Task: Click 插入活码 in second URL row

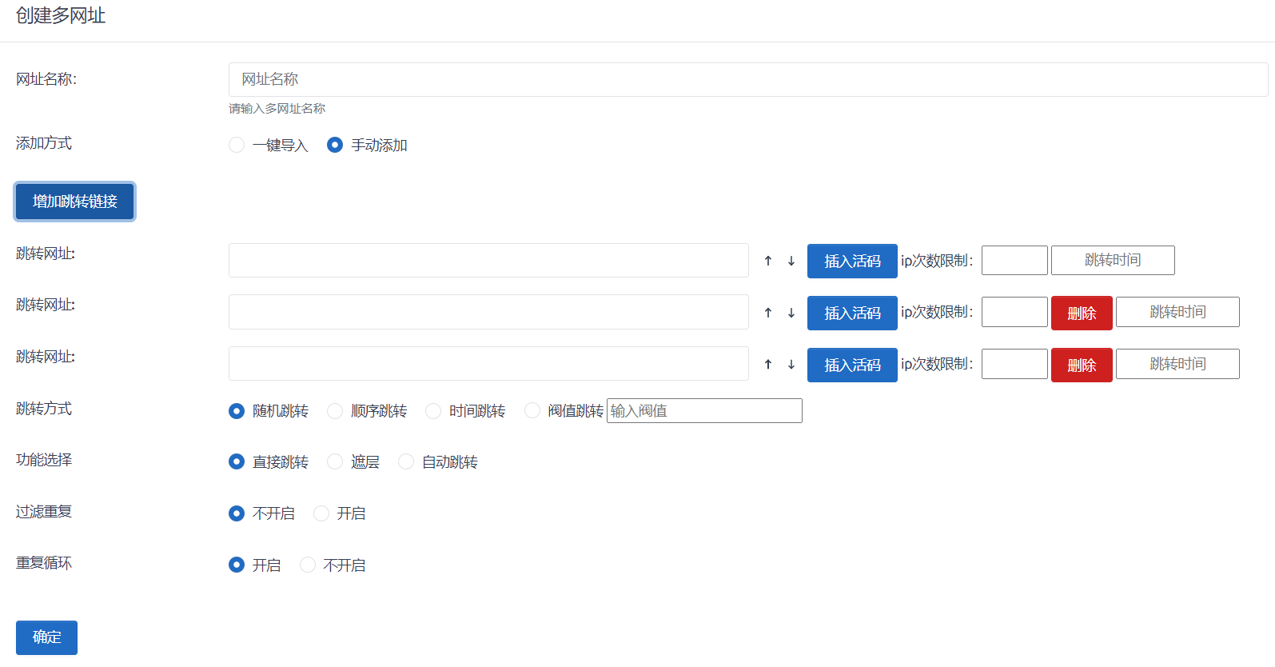Action: click(852, 313)
